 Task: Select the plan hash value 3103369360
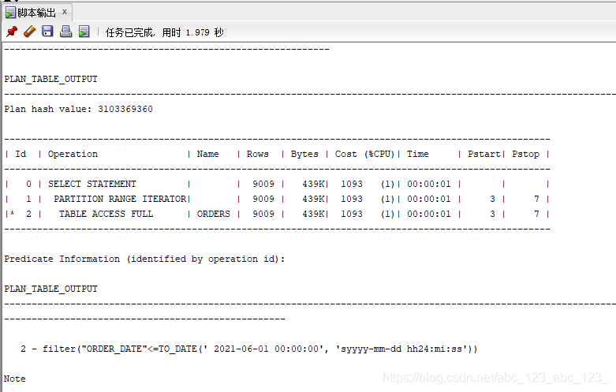point(125,109)
